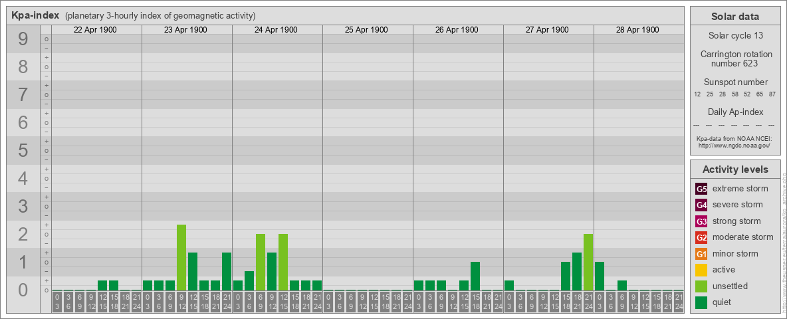
Task: Click the 28 Apr 0-3 hour dark-green bar
Action: 600,276
